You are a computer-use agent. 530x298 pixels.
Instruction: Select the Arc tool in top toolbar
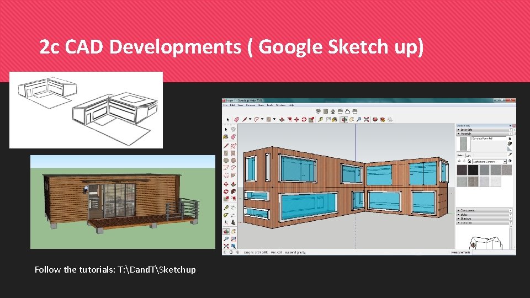click(x=257, y=120)
